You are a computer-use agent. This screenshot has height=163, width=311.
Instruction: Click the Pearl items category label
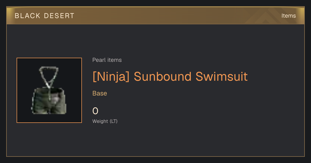107,60
